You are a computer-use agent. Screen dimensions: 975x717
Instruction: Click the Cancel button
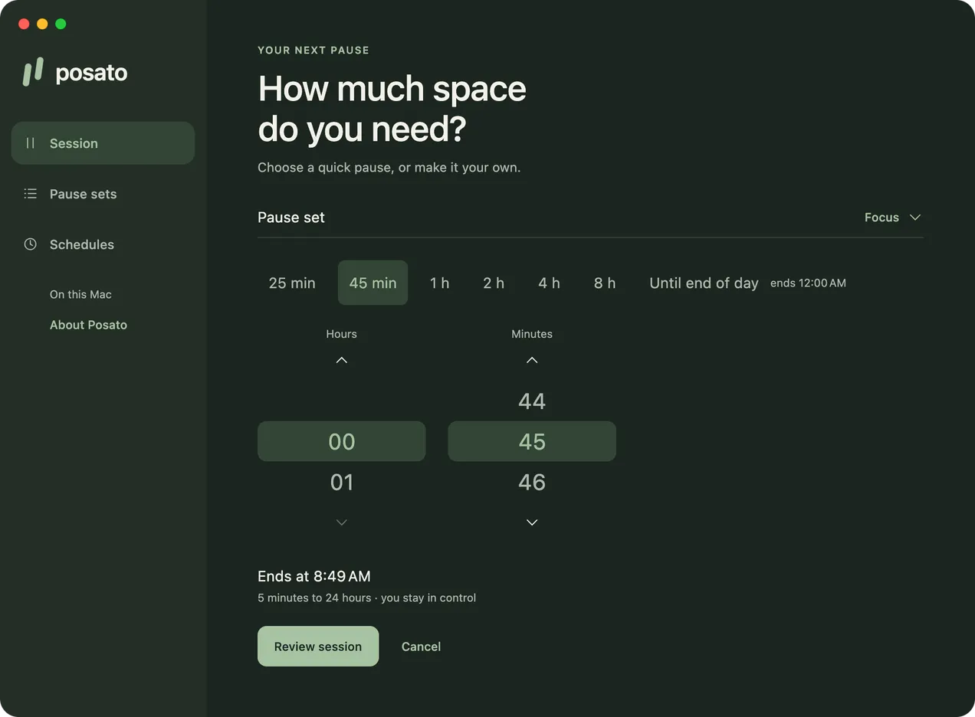(421, 647)
